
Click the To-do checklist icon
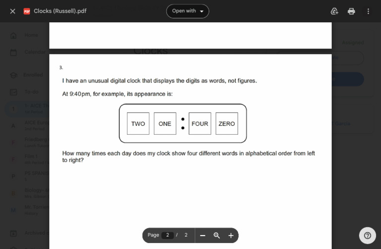13,92
